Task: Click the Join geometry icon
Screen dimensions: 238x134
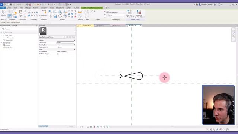Action: click(29, 15)
